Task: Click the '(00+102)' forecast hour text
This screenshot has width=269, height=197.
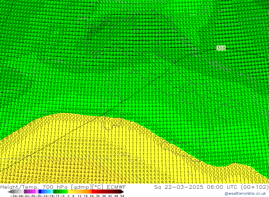Action: coord(254,187)
